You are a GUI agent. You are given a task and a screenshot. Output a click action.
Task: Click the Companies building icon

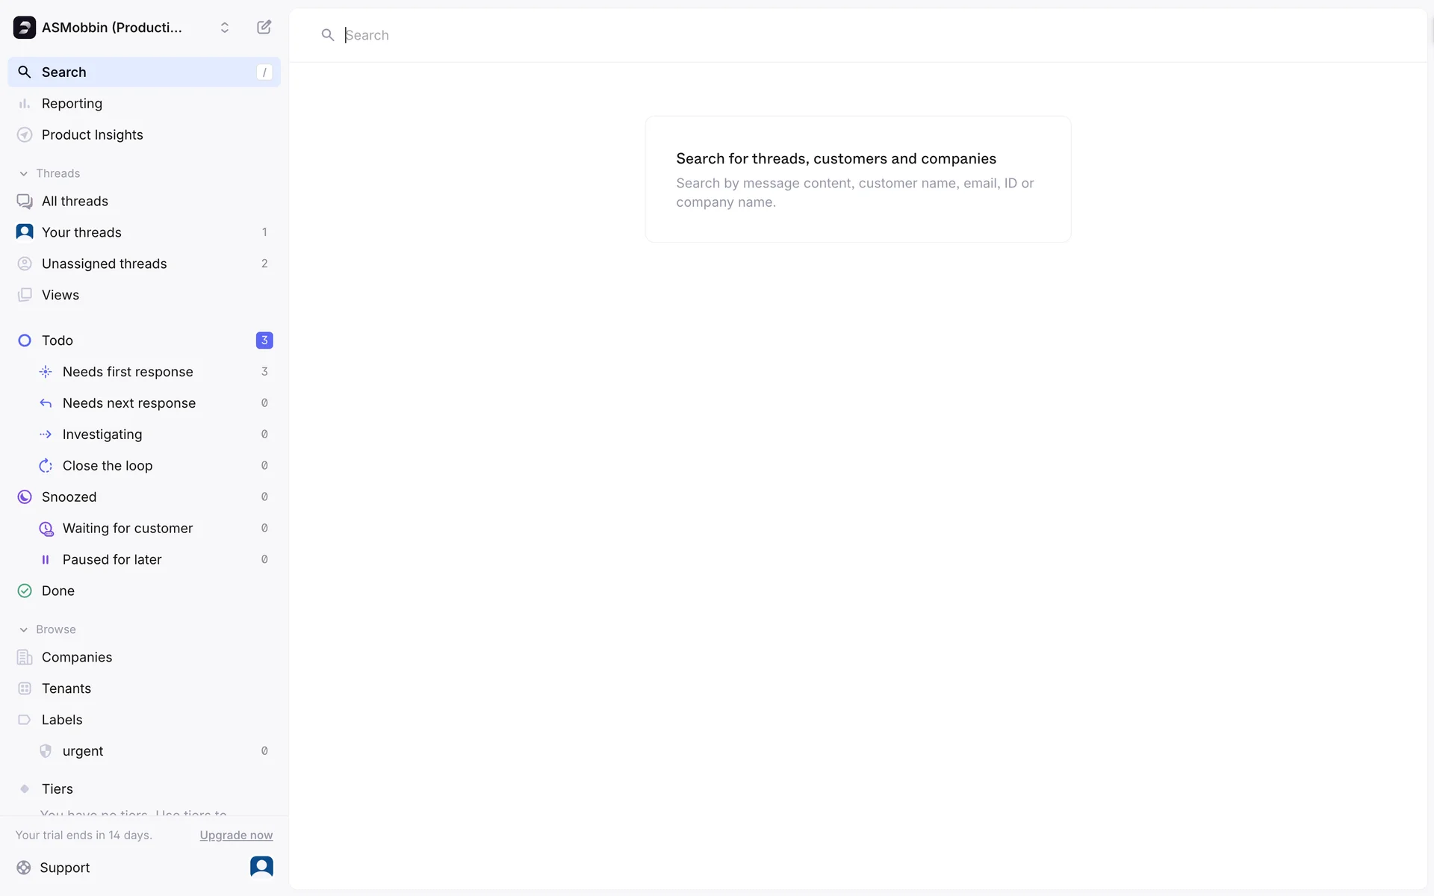pyautogui.click(x=25, y=657)
